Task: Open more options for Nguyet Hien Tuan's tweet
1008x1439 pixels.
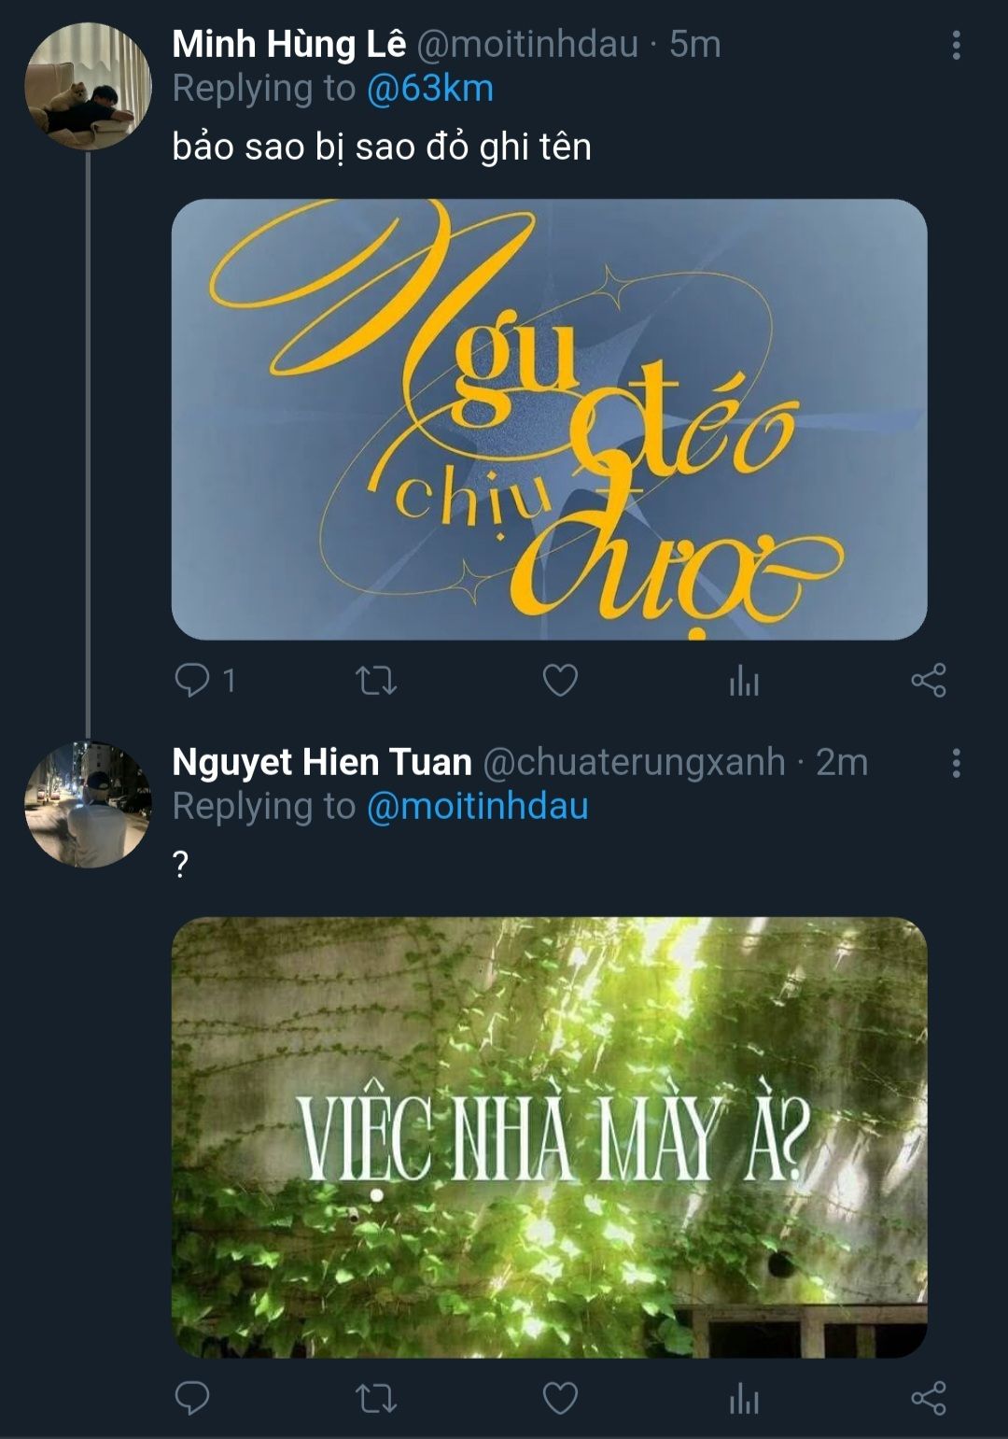Action: (x=956, y=763)
